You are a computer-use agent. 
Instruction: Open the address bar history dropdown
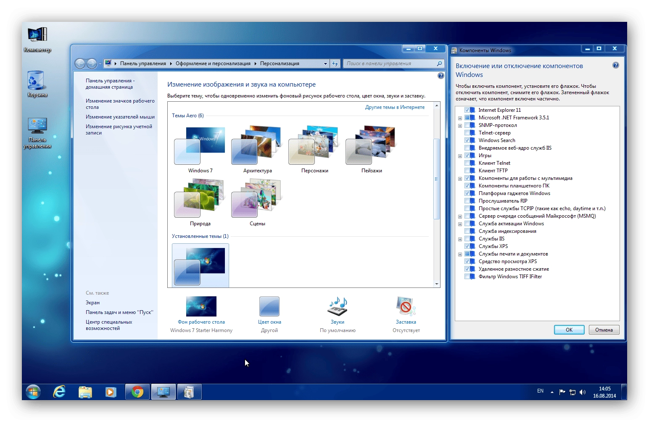pos(325,63)
